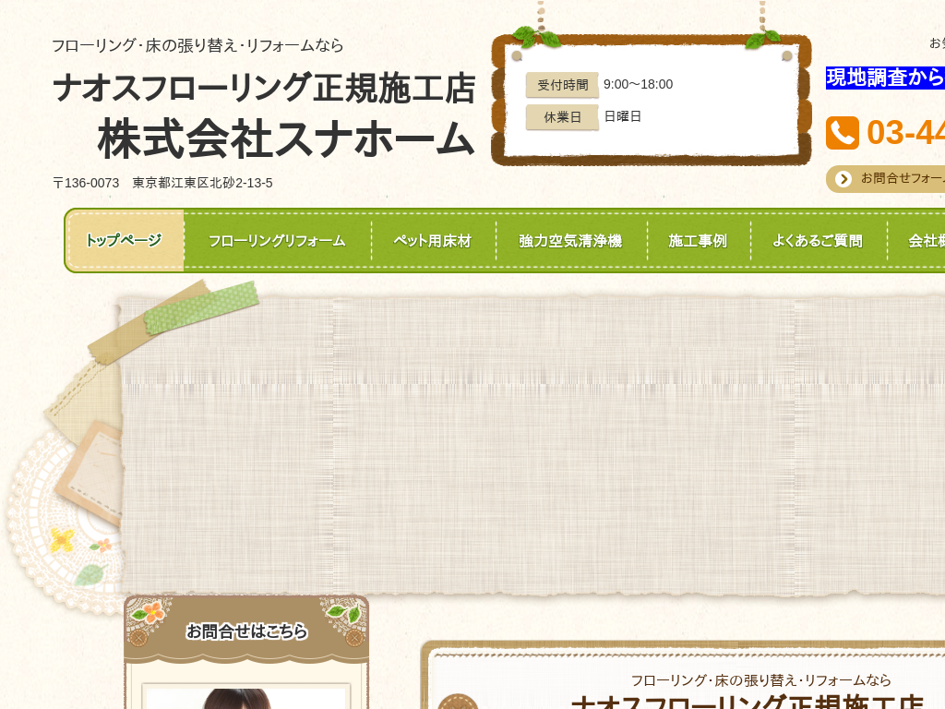This screenshot has width=945, height=709.
Task: Click the green polka-dot tape decoration
Action: pyautogui.click(x=201, y=306)
